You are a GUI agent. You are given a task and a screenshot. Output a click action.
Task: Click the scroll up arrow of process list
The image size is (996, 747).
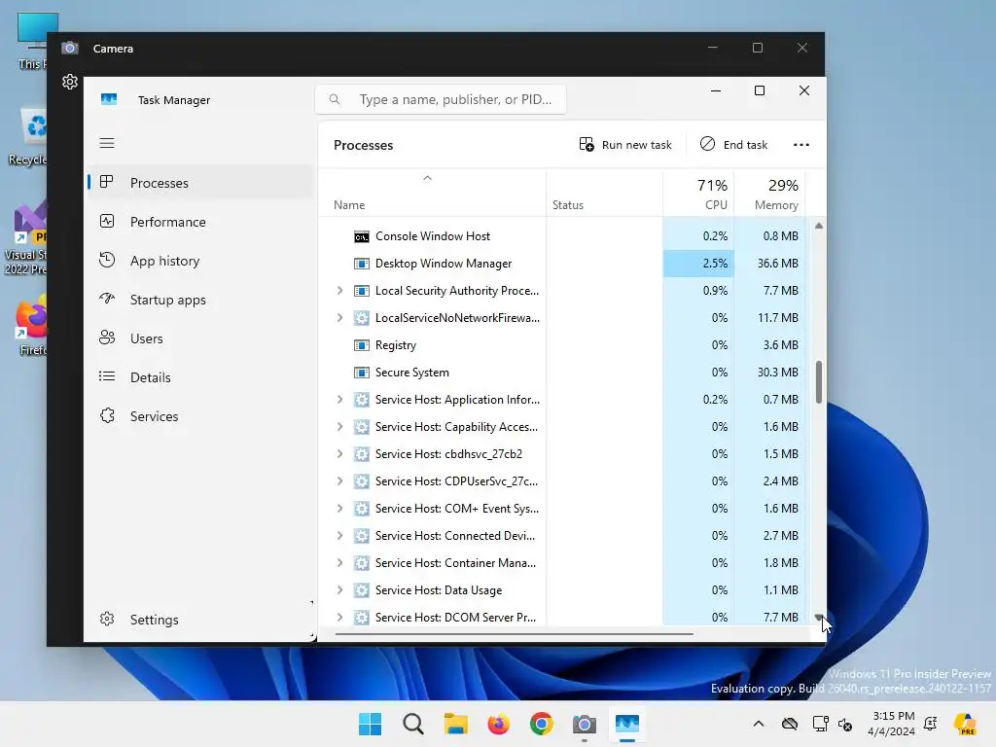(x=819, y=226)
